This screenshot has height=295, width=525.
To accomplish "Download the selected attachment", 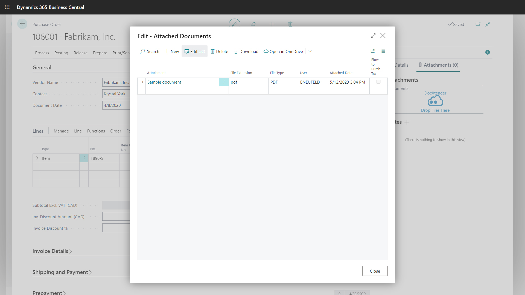I will click(246, 51).
